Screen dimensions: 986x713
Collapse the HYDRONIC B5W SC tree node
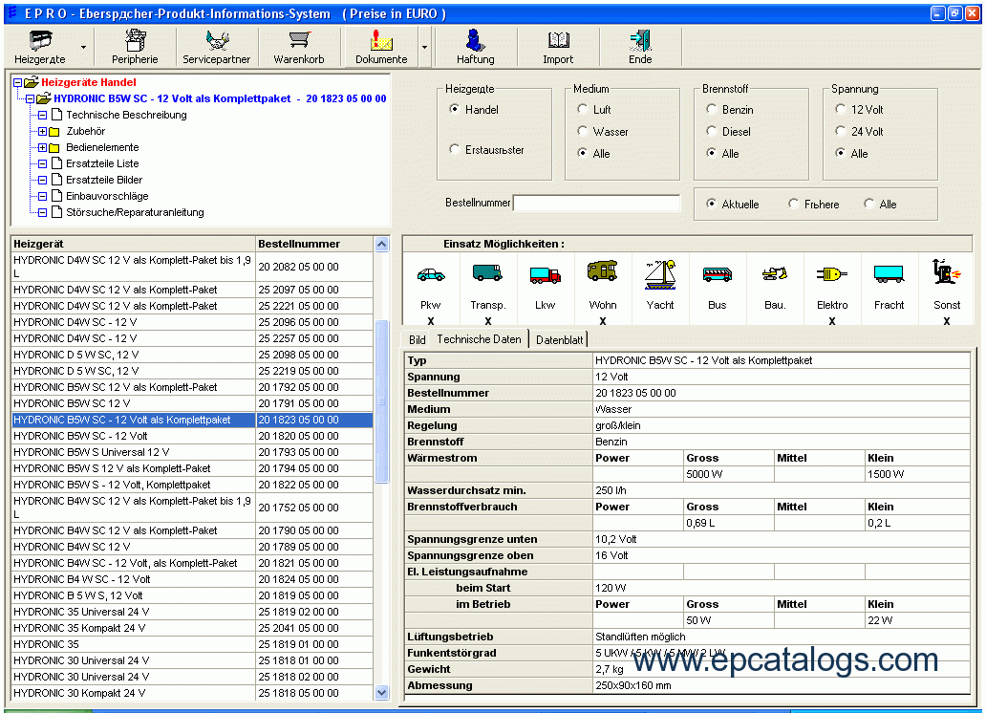[30, 98]
